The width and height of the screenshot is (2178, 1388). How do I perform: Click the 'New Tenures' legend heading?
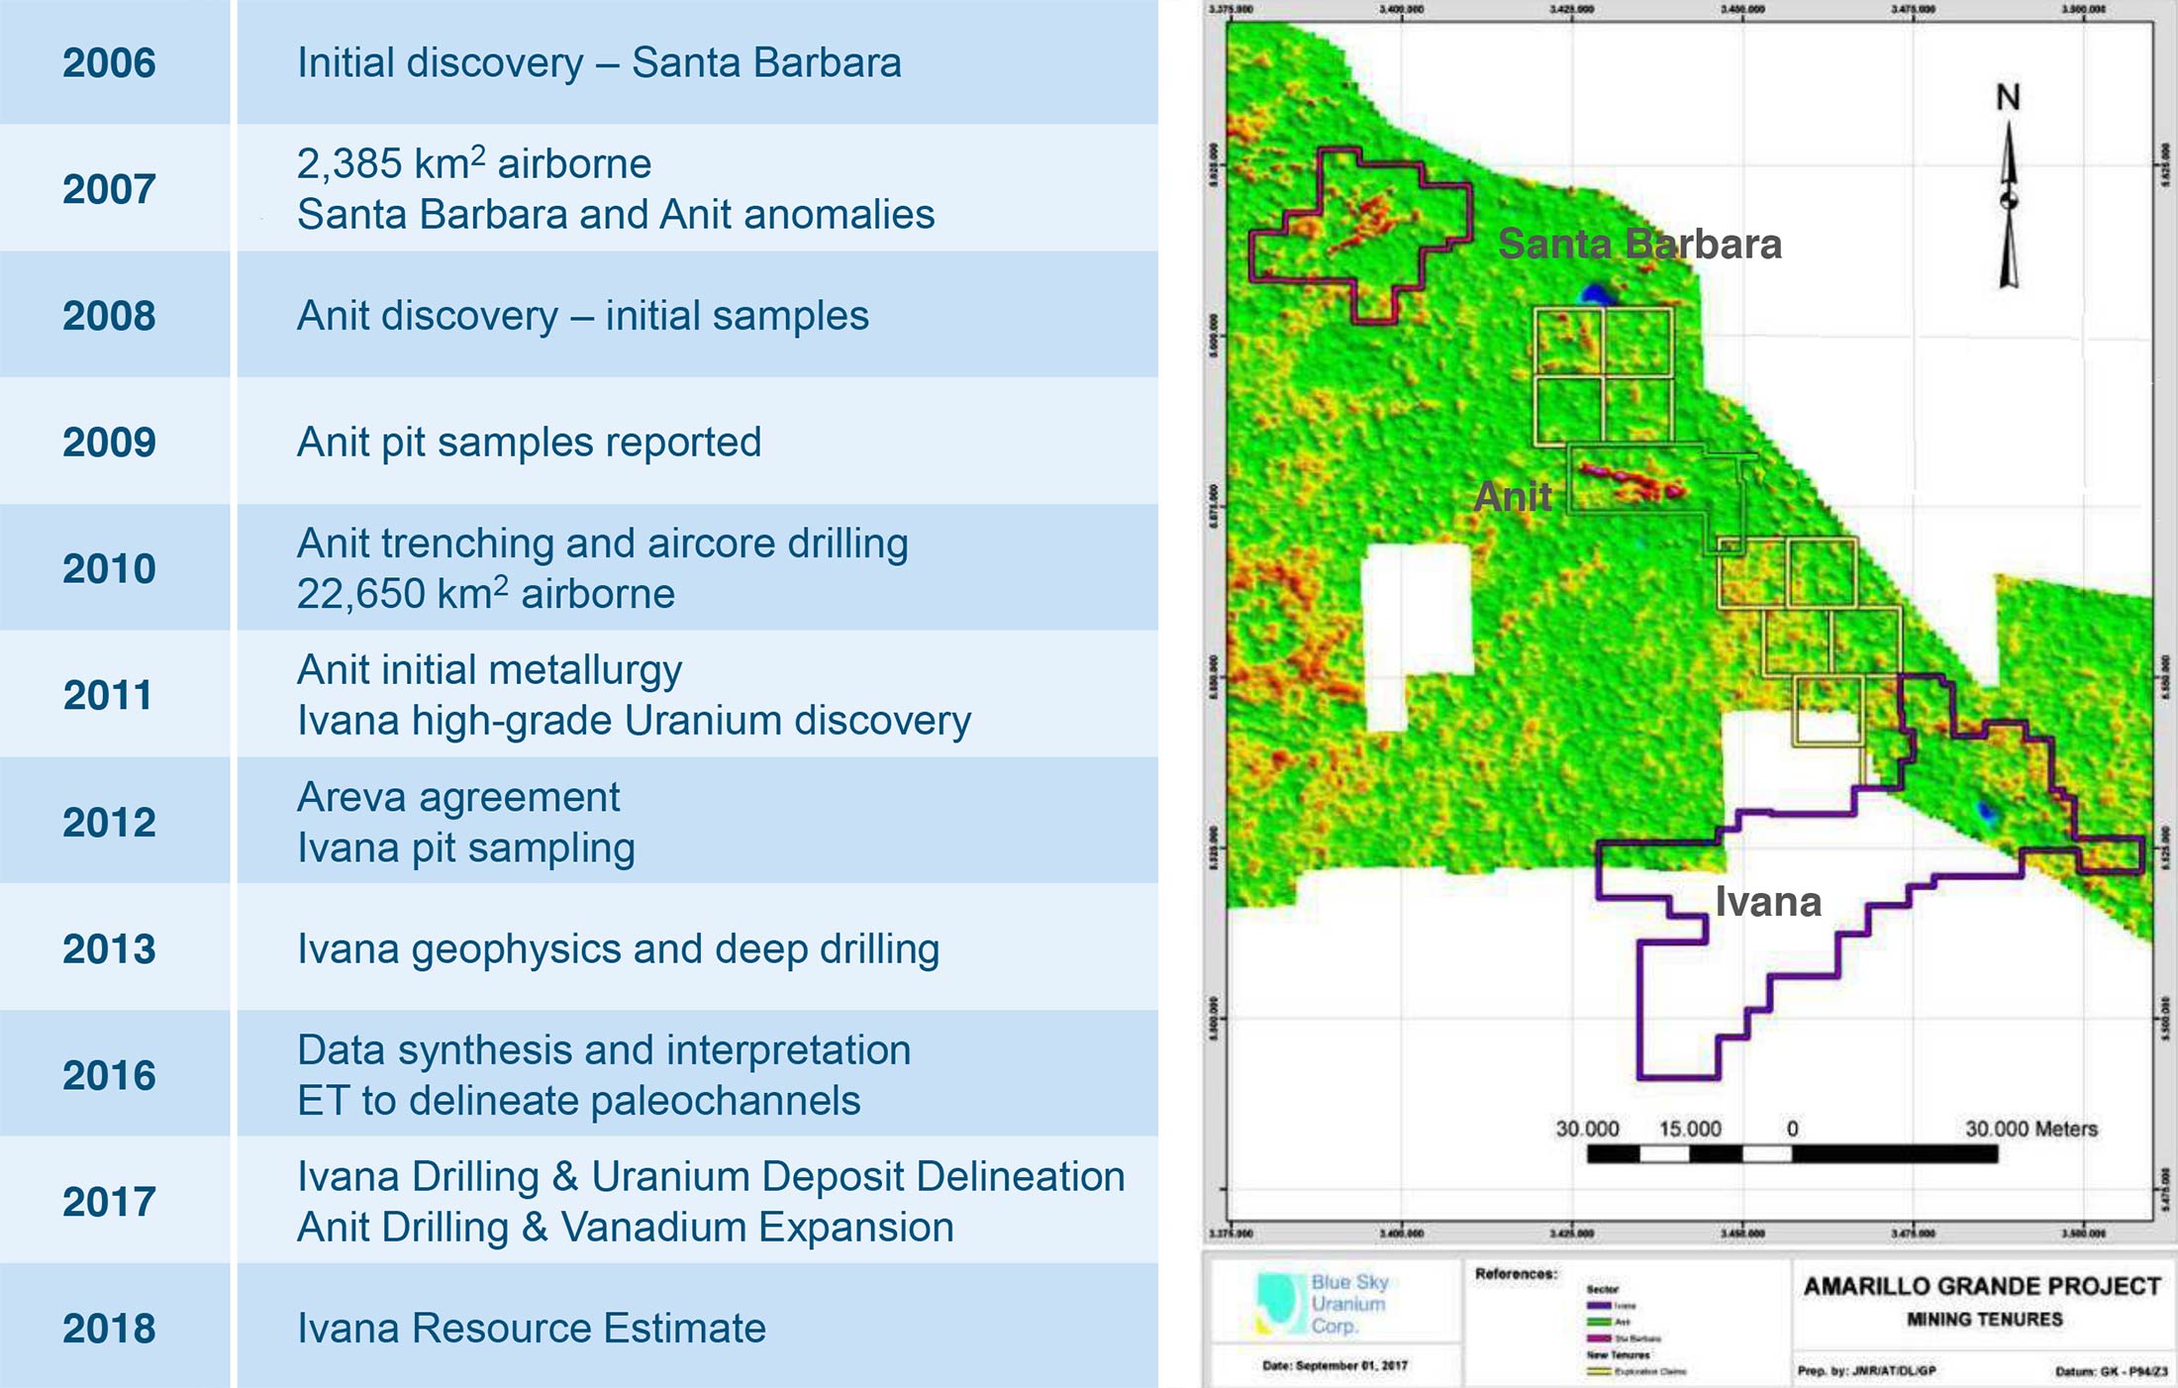1618,1354
